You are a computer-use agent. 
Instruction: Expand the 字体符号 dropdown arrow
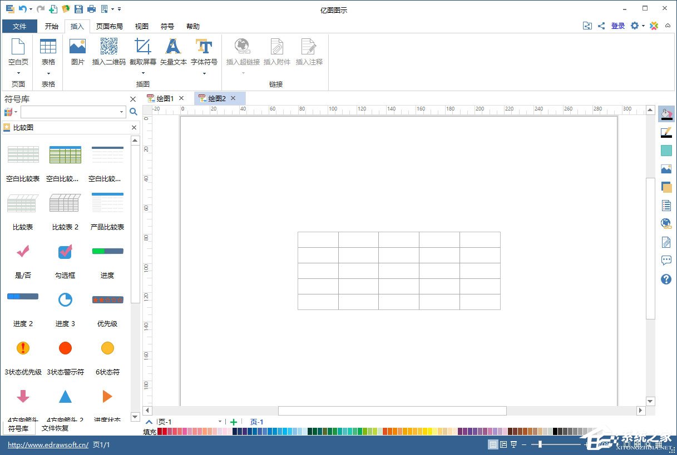click(204, 73)
